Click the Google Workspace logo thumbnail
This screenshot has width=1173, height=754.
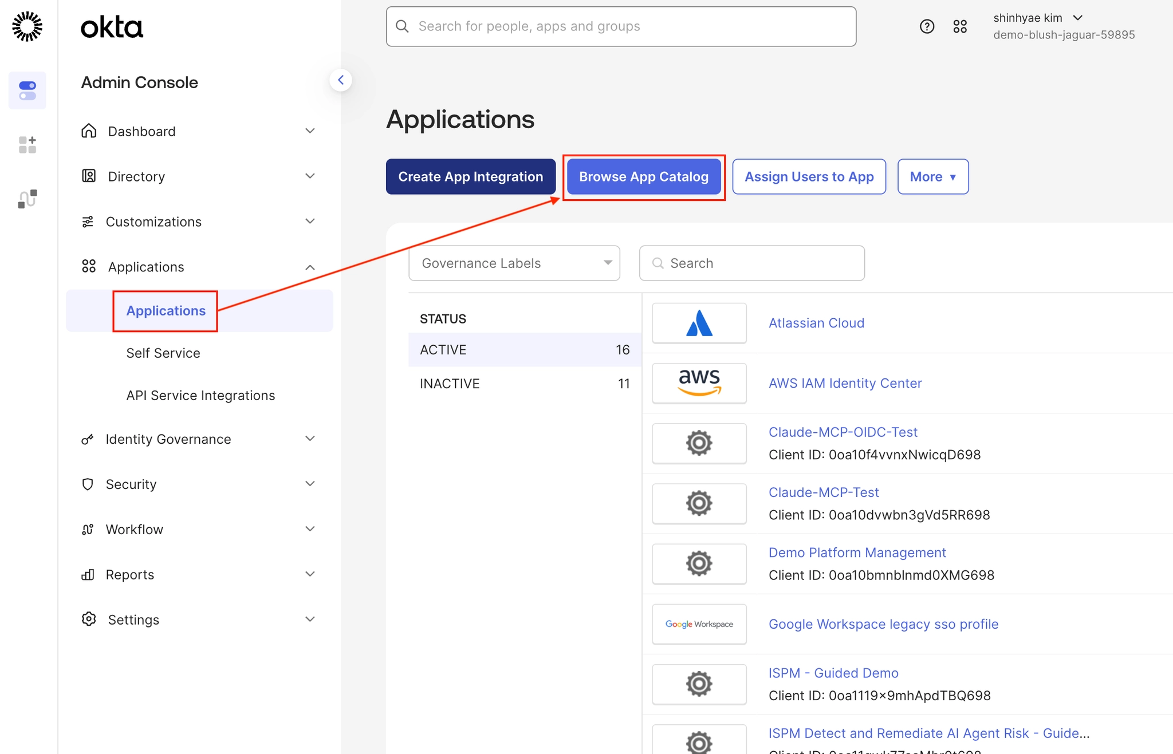699,624
